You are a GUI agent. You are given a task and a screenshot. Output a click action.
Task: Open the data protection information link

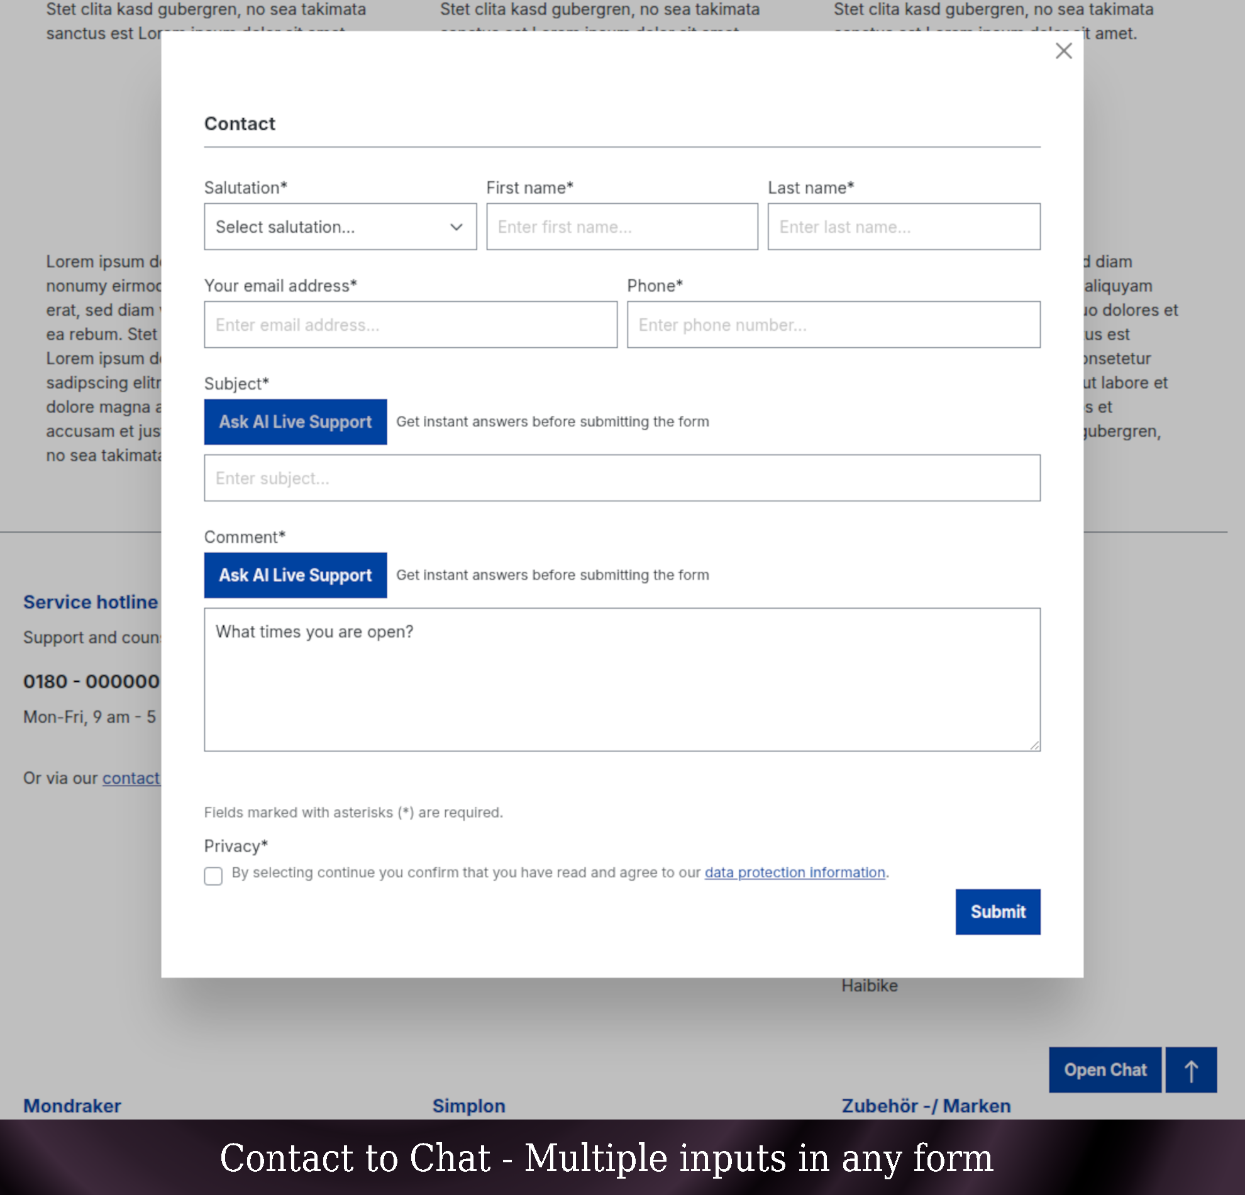coord(795,872)
